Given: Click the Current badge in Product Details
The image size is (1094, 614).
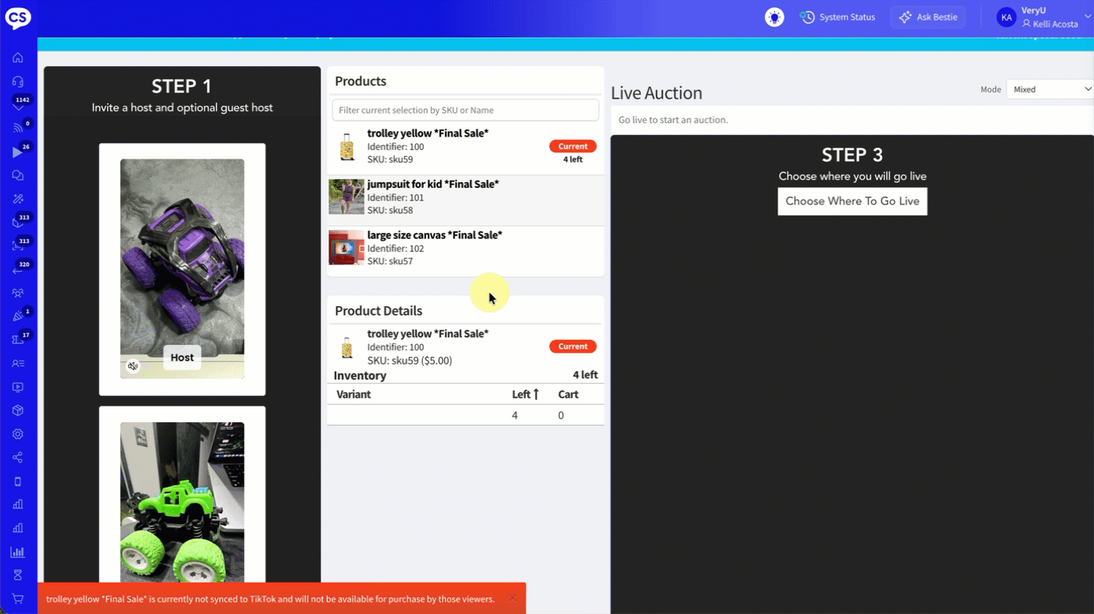Looking at the screenshot, I should tap(573, 346).
